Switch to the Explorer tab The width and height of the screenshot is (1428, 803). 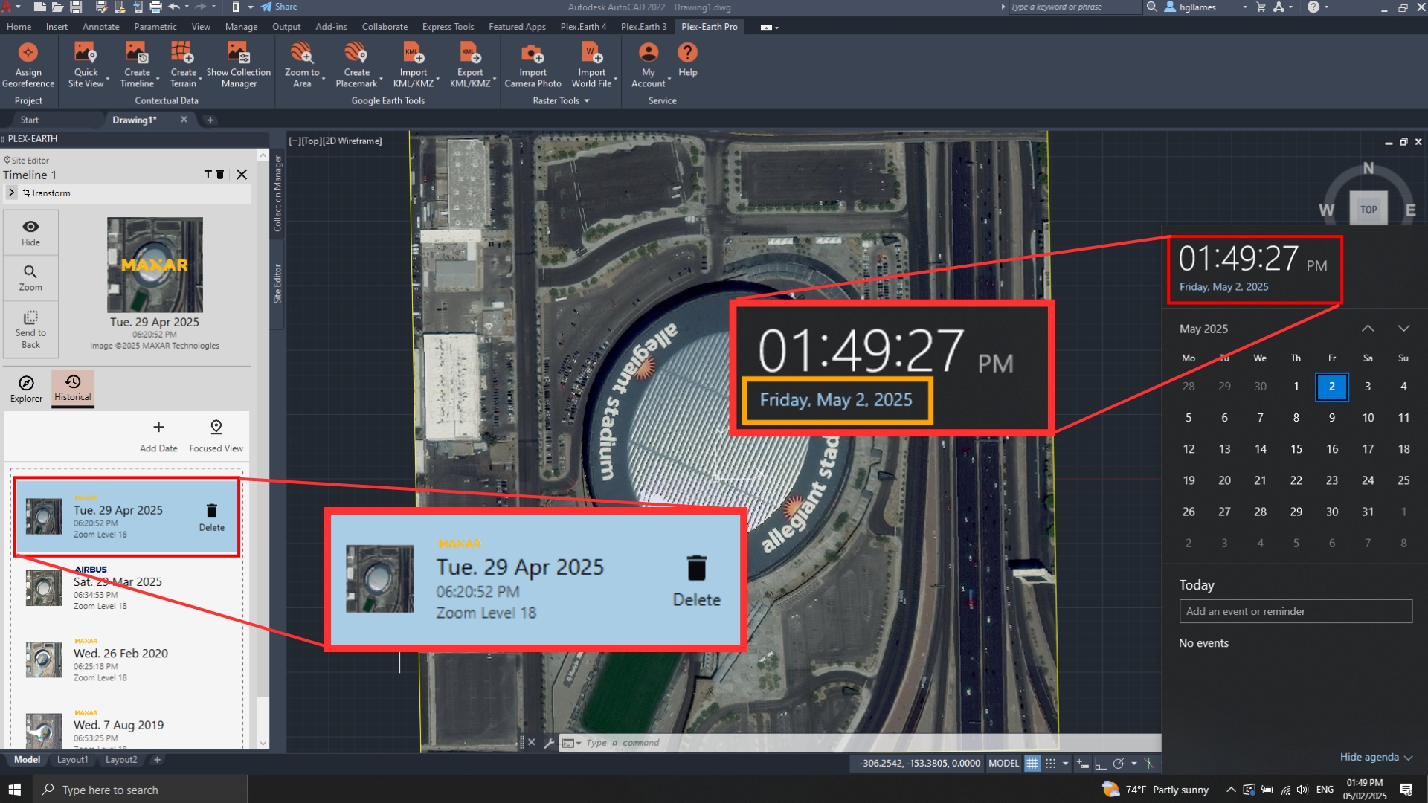tap(26, 388)
